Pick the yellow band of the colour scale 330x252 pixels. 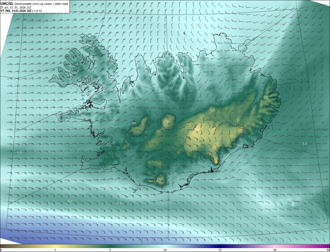click(x=55, y=246)
